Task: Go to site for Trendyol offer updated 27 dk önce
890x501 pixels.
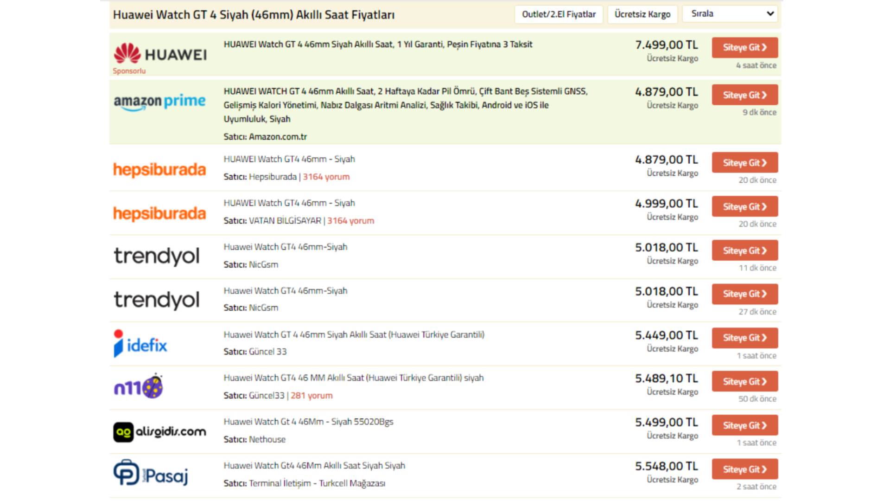Action: pyautogui.click(x=745, y=294)
